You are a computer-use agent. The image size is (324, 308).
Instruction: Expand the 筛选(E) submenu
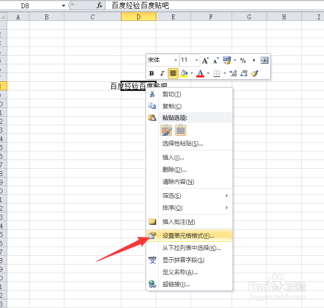(189, 196)
